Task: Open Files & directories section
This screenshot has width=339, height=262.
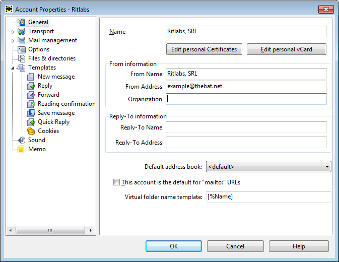Action: coord(52,58)
